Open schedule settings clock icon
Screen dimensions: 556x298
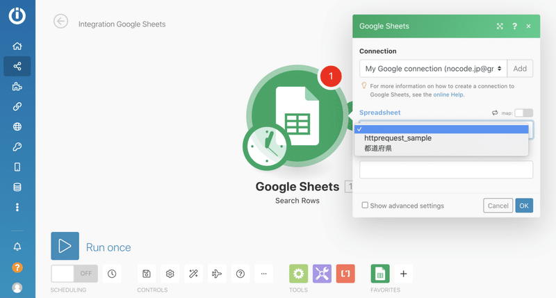point(112,274)
